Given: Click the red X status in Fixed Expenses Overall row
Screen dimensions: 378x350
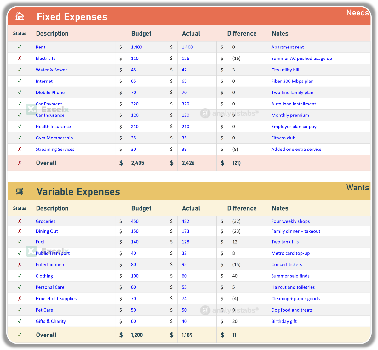Looking at the screenshot, I should coord(20,163).
